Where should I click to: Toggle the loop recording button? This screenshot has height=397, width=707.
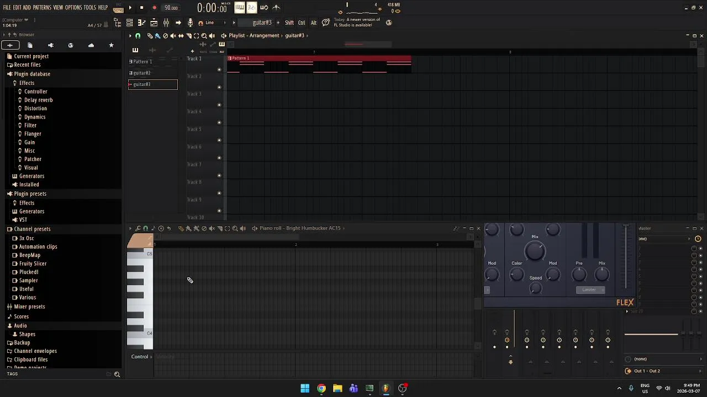tap(263, 8)
